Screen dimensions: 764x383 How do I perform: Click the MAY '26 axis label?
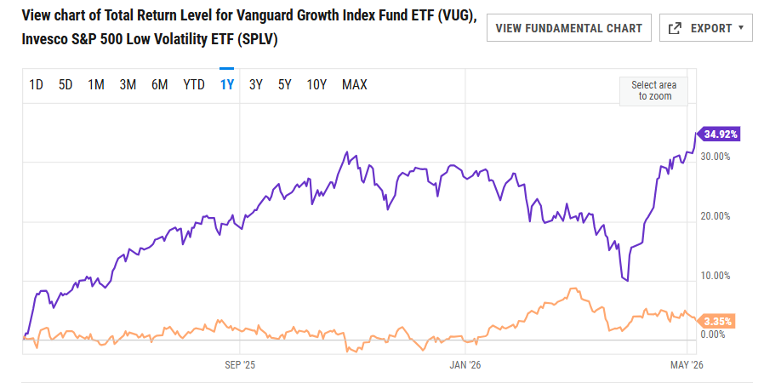tap(687, 365)
